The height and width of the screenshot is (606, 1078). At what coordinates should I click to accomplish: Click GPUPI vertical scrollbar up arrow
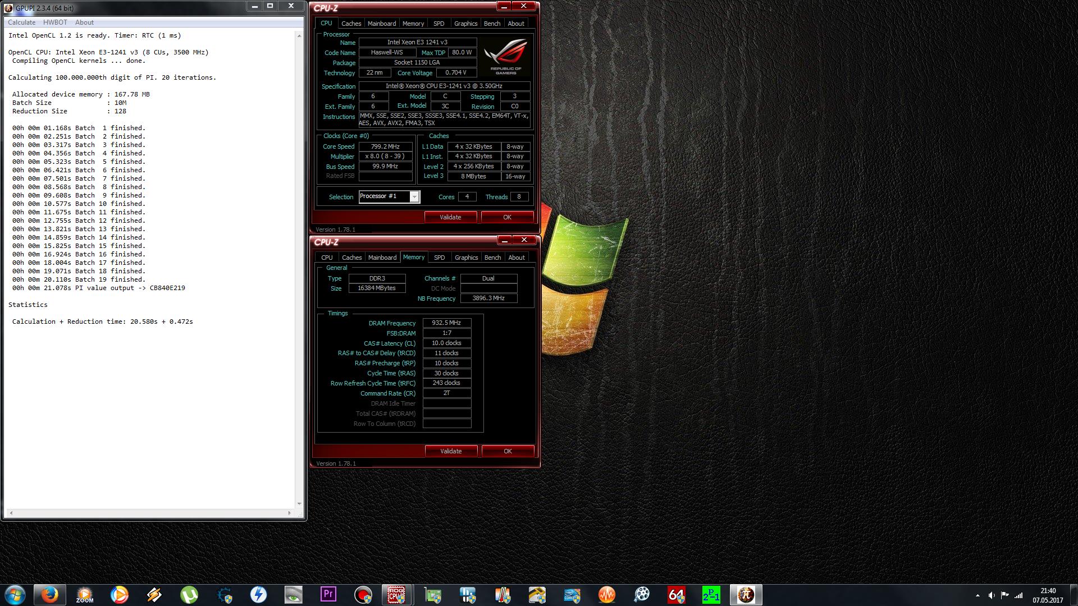click(x=299, y=35)
